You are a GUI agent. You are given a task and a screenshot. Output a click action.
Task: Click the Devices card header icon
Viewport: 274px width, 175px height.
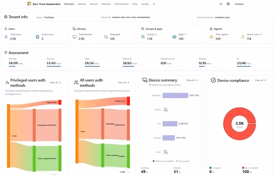74,29
